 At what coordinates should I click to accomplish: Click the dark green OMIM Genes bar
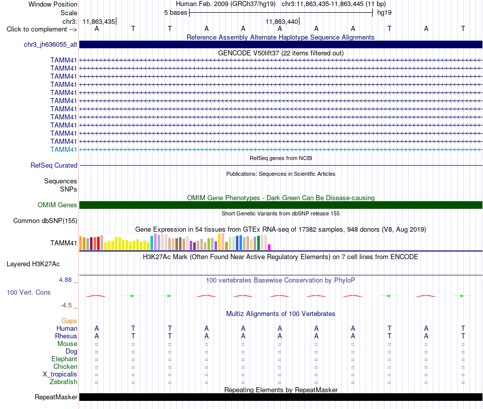pyautogui.click(x=281, y=205)
